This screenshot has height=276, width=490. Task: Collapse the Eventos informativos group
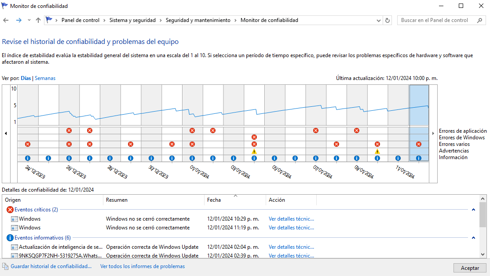(473, 238)
